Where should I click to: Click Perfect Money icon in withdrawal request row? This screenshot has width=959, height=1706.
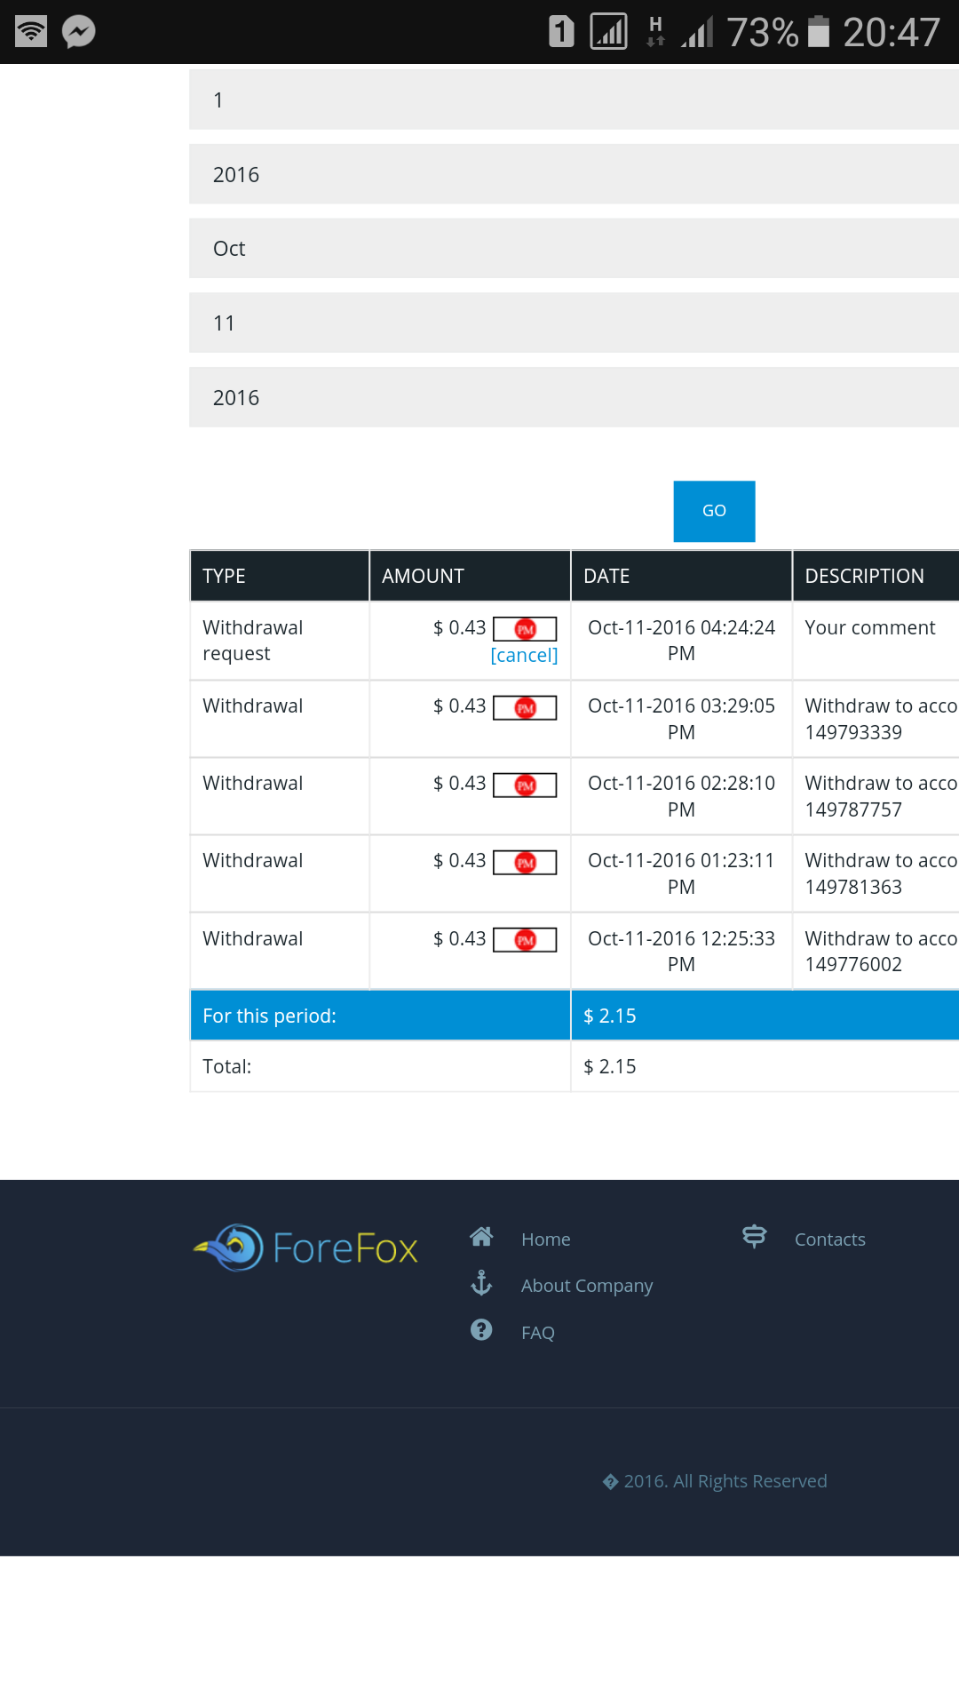click(525, 629)
